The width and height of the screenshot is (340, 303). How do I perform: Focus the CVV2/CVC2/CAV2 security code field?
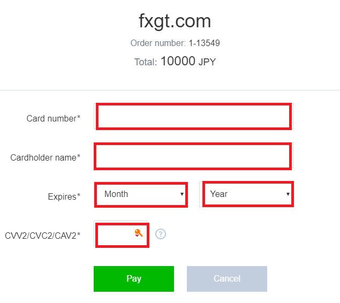coord(115,234)
